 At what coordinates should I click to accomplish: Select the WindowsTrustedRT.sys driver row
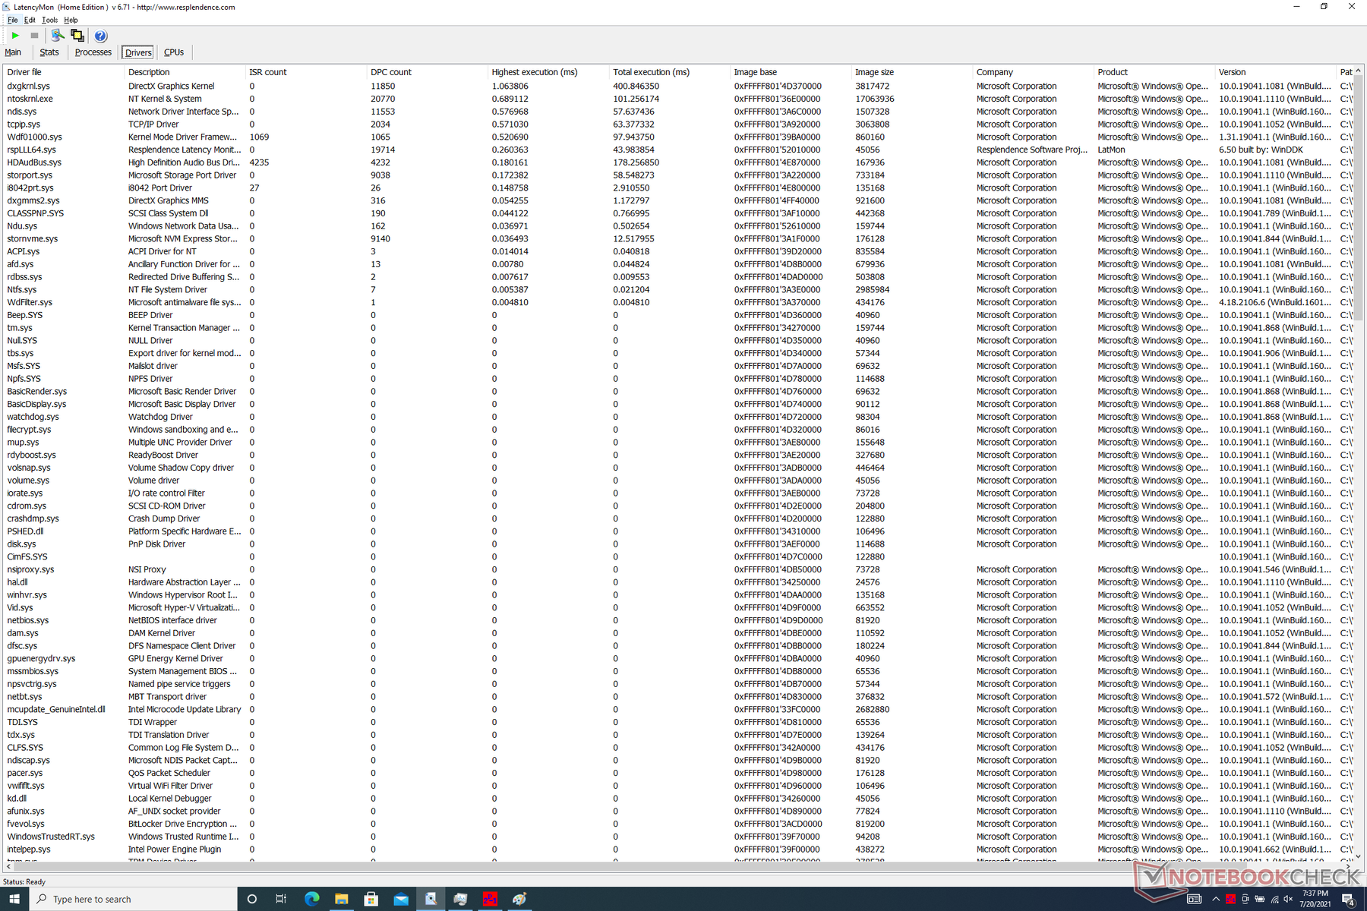(677, 837)
